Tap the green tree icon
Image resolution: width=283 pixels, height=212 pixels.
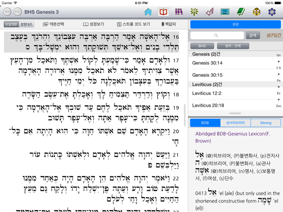194,12
